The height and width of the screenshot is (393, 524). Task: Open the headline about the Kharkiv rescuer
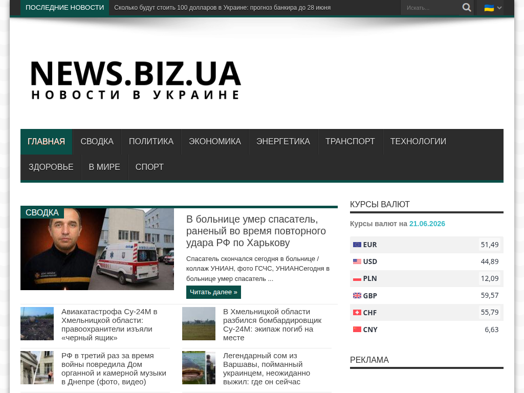256,231
